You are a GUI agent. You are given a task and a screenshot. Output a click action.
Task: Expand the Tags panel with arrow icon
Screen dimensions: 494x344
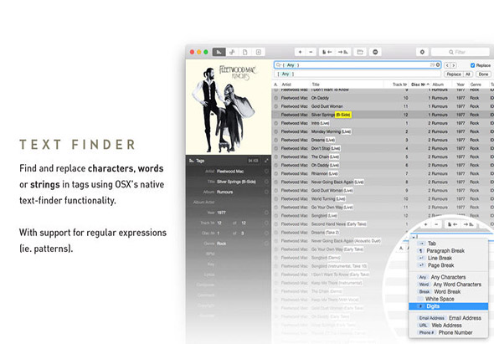(x=266, y=161)
